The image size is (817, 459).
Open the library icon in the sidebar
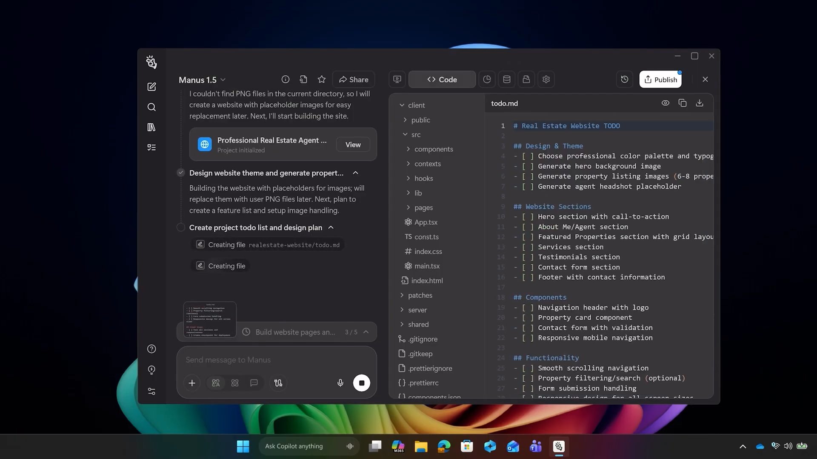pos(151,127)
